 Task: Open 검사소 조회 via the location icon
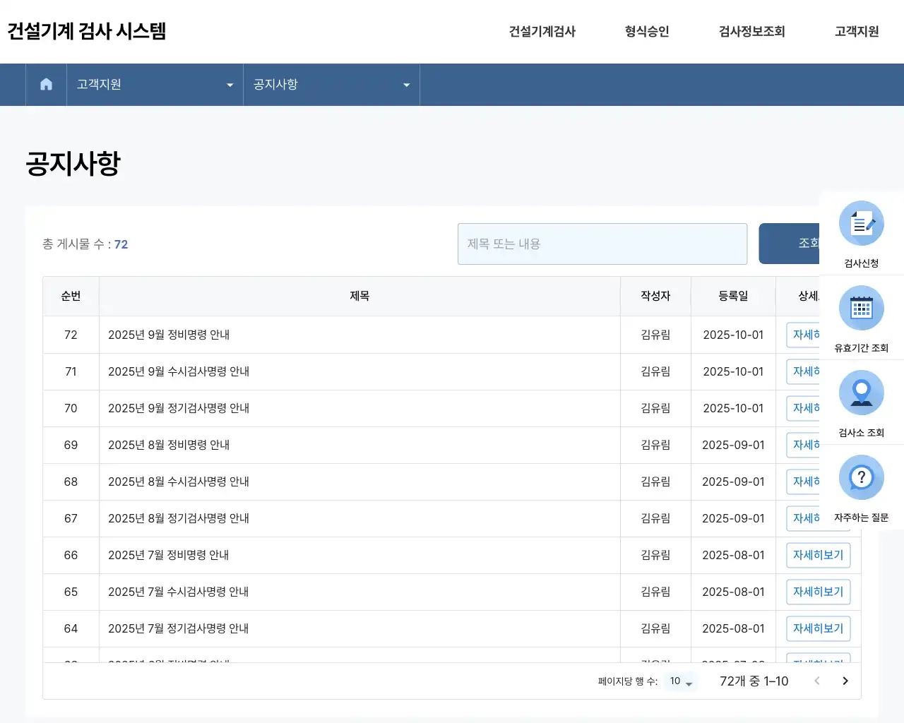[x=861, y=392]
